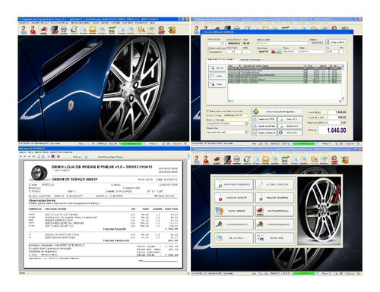Click items table scroll-down arrow in service order dialog
The height and width of the screenshot is (292, 380).
(343, 99)
